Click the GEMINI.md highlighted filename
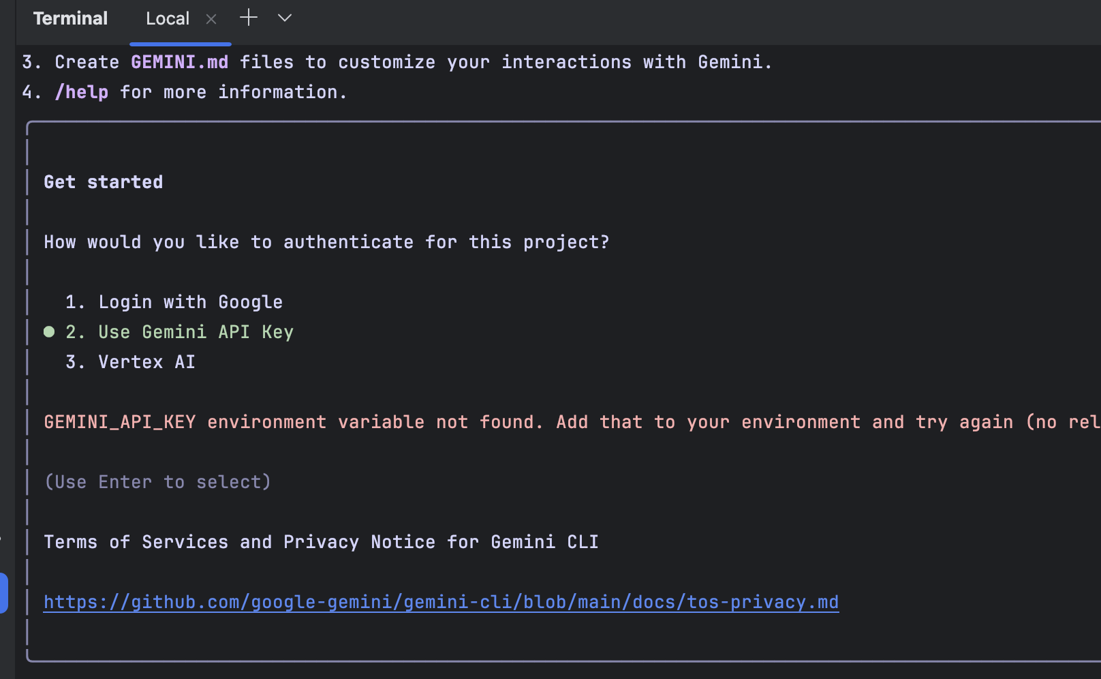 tap(180, 62)
